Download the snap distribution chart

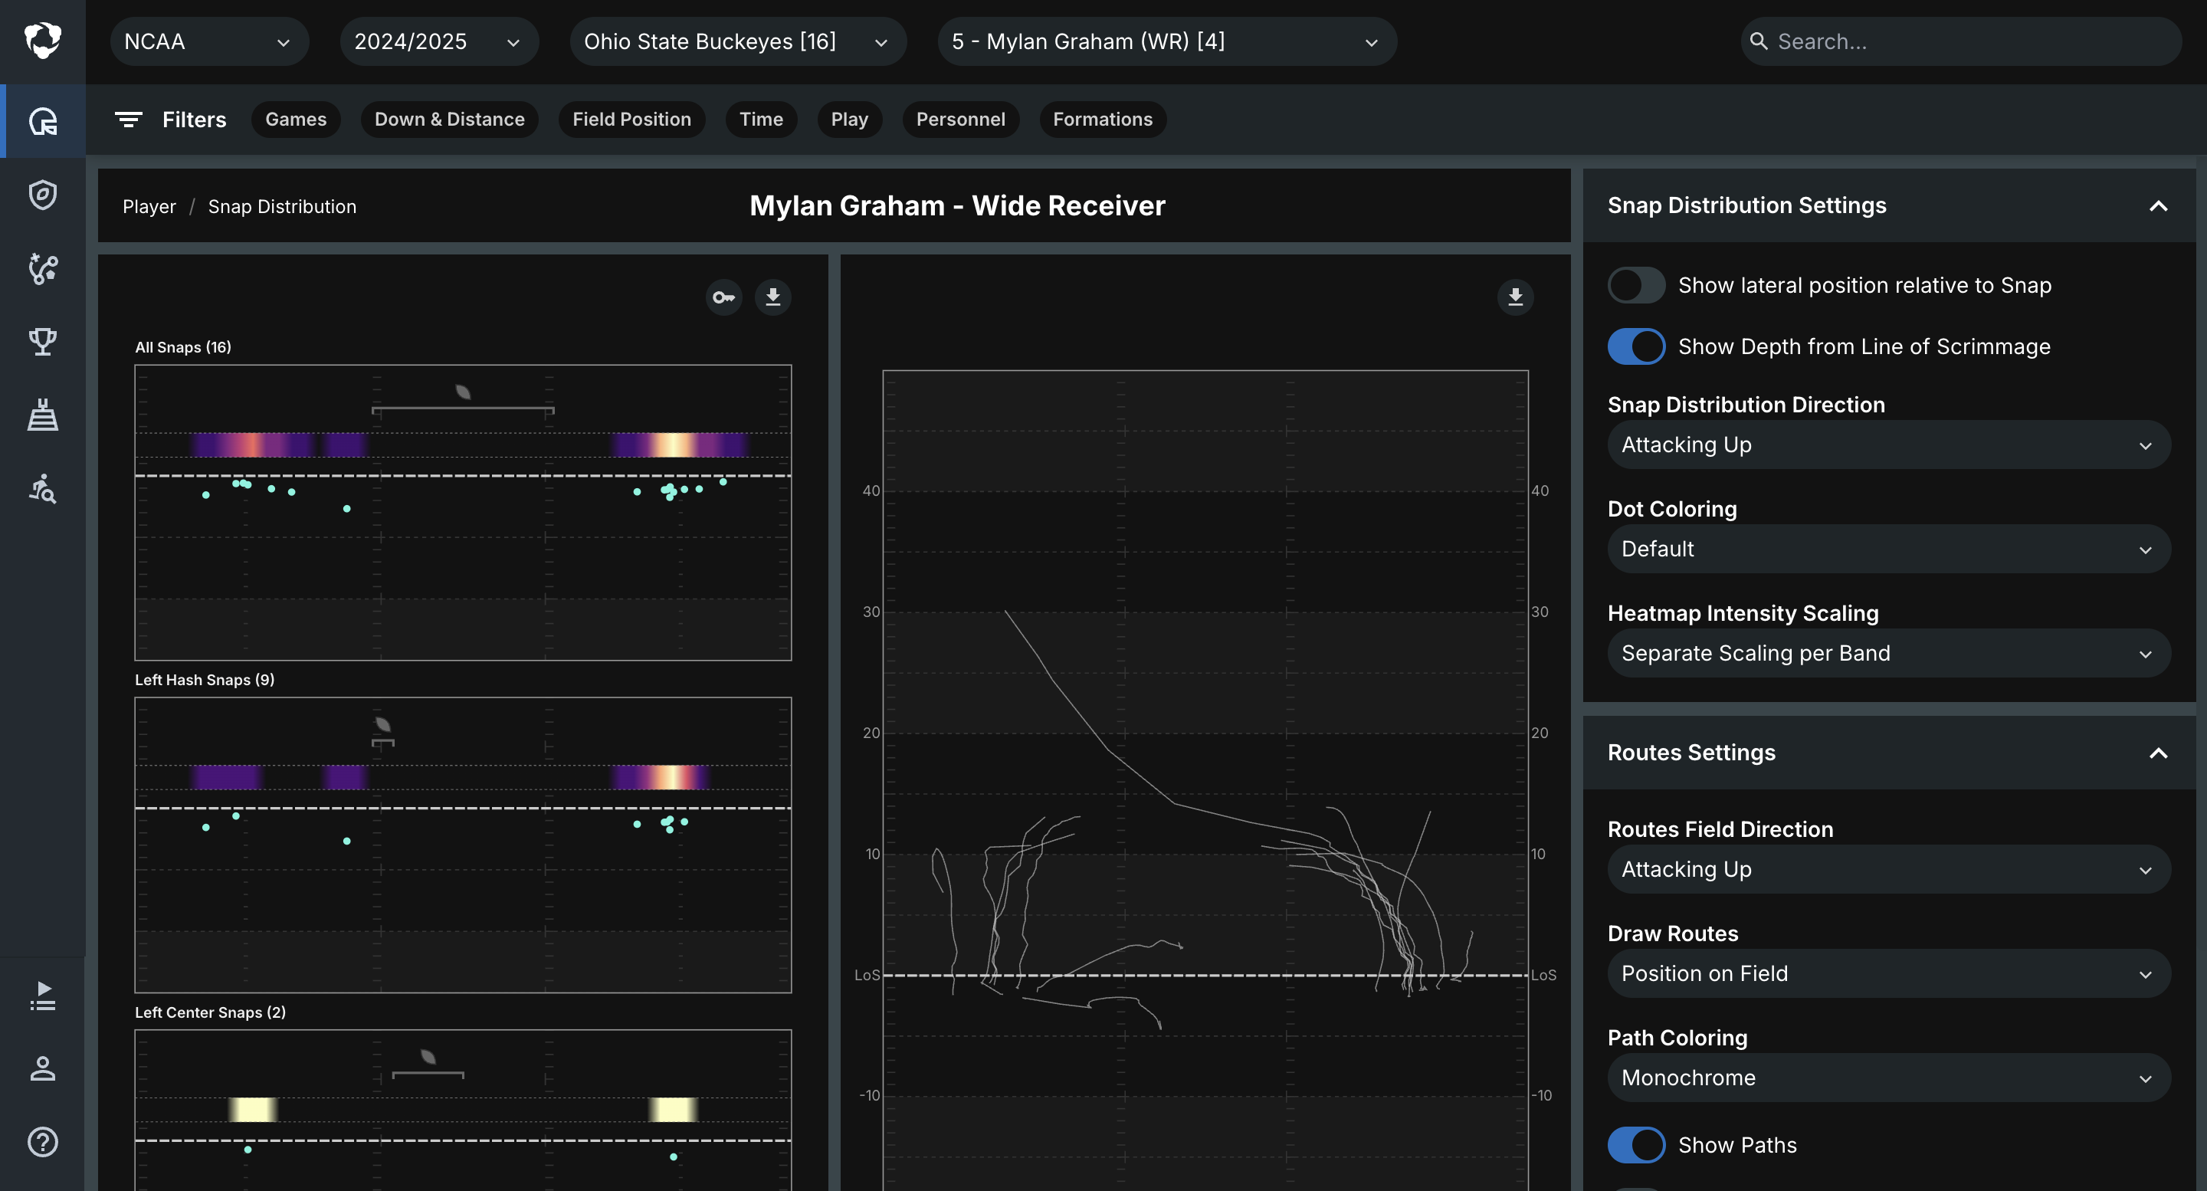pos(772,297)
